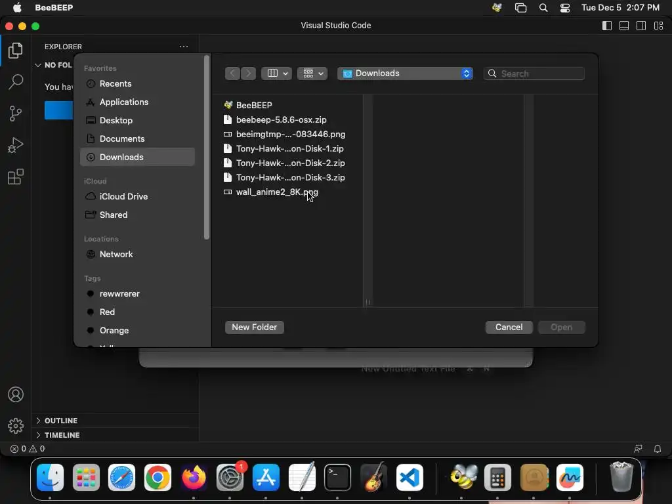Open Firefox from the Dock
Viewport: 672px width, 504px height.
coord(194,478)
